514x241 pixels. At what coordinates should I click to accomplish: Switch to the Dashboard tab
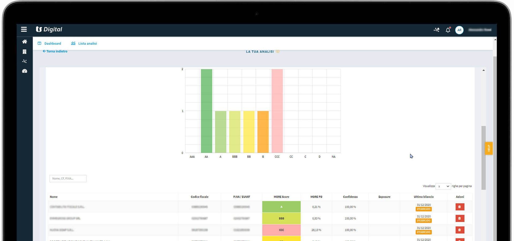50,43
